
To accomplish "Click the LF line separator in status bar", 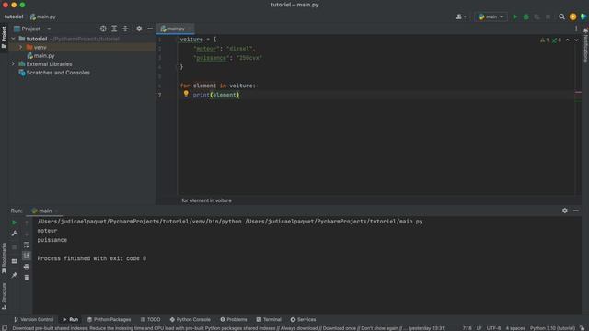I will coord(479,328).
